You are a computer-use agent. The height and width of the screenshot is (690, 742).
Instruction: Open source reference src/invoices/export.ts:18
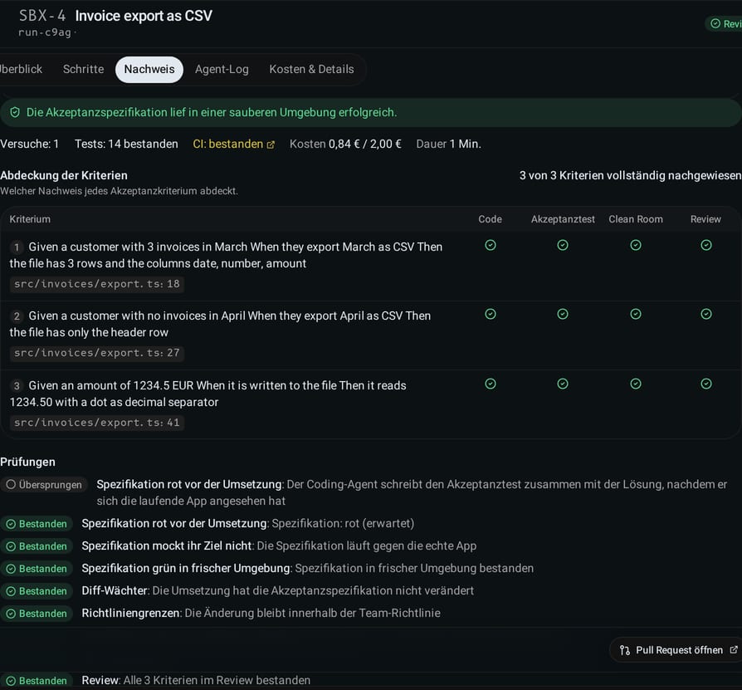tap(97, 284)
